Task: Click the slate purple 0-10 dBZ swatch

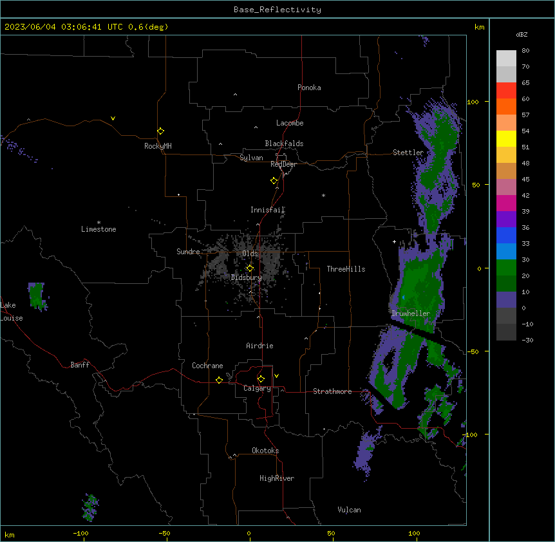Action: pyautogui.click(x=506, y=300)
